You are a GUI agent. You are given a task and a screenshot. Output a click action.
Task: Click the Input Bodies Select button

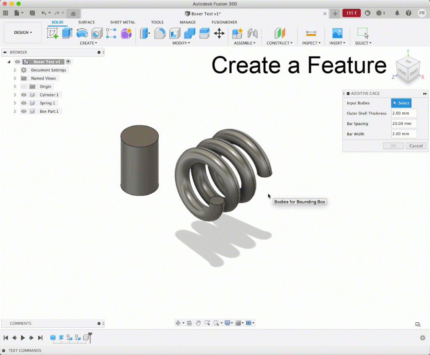click(401, 103)
